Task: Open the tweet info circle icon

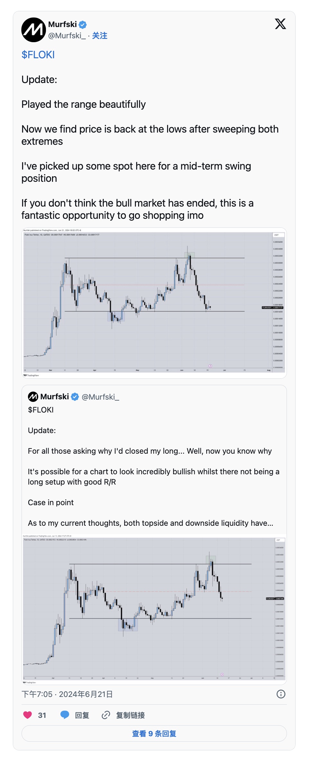Action: pyautogui.click(x=281, y=694)
